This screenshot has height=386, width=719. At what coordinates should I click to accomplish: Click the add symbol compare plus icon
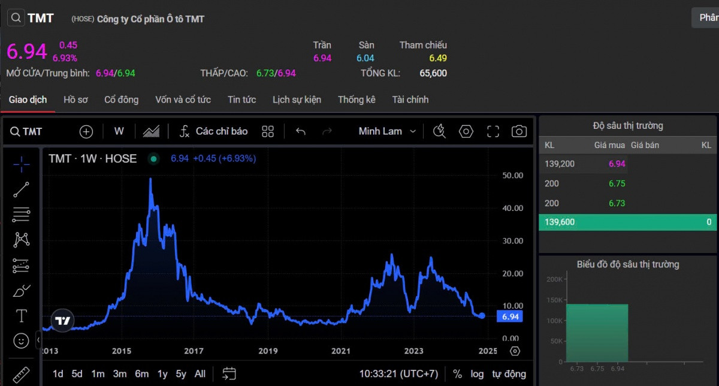(86, 131)
